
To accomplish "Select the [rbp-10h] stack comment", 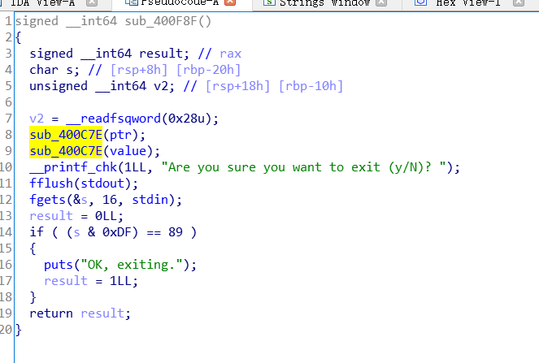I will [x=311, y=86].
